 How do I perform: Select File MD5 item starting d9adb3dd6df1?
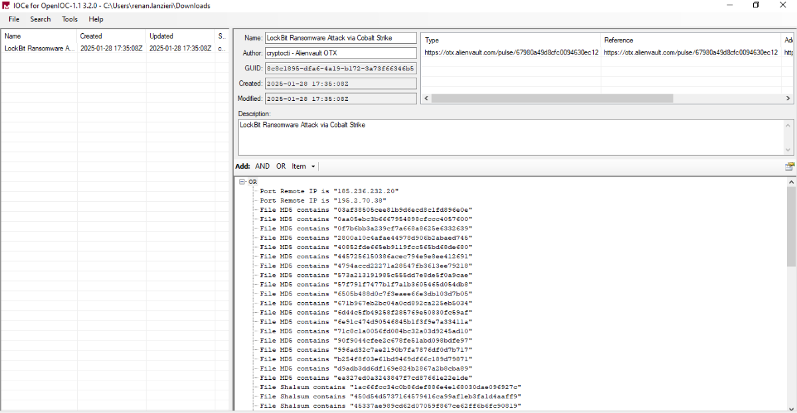pyautogui.click(x=366, y=368)
